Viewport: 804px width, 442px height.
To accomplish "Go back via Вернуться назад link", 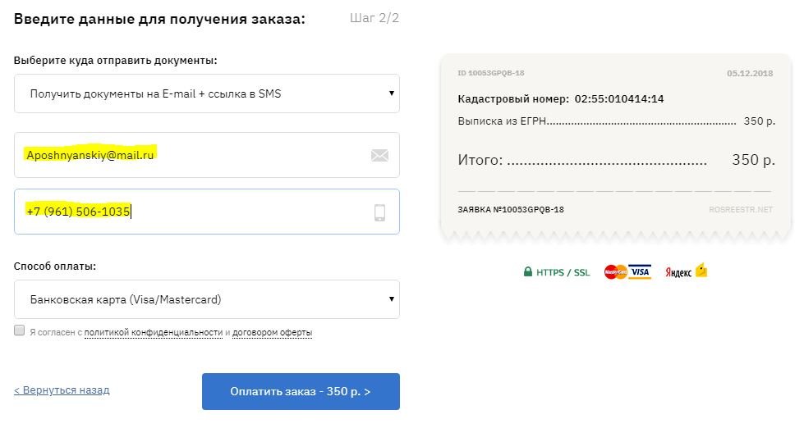I will [62, 390].
